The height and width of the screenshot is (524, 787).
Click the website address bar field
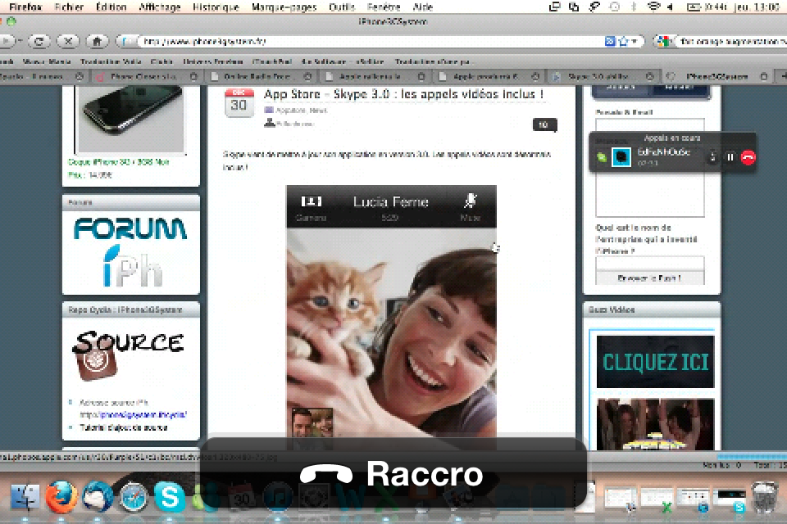369,41
